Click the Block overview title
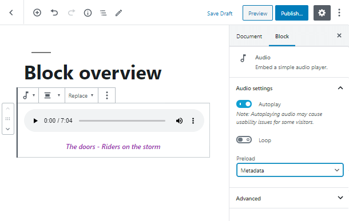The height and width of the screenshot is (221, 349). point(93,73)
